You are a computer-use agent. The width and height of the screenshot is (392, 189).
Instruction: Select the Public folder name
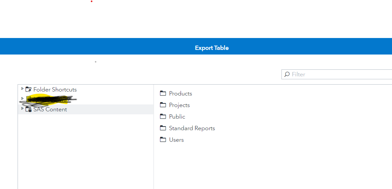[x=177, y=117]
